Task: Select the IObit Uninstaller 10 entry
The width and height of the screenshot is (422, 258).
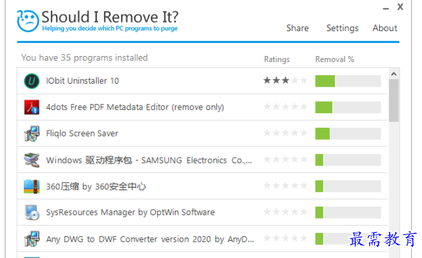Action: point(202,81)
